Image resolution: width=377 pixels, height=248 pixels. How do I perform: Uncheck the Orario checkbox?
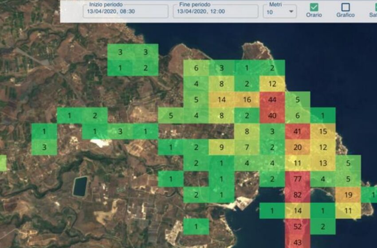pos(314,7)
